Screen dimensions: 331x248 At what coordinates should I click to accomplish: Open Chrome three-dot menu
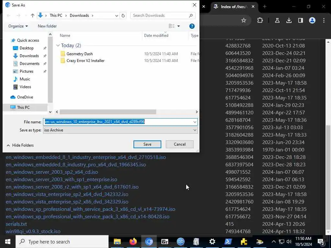(x=324, y=20)
